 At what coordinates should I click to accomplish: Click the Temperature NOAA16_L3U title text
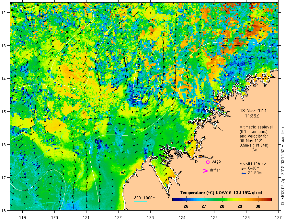pos(221,193)
